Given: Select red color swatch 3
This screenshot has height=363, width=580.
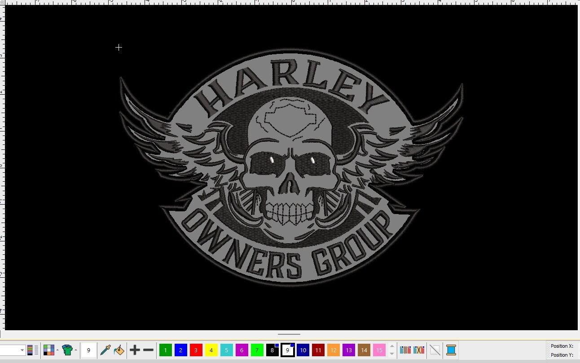Looking at the screenshot, I should (x=196, y=350).
